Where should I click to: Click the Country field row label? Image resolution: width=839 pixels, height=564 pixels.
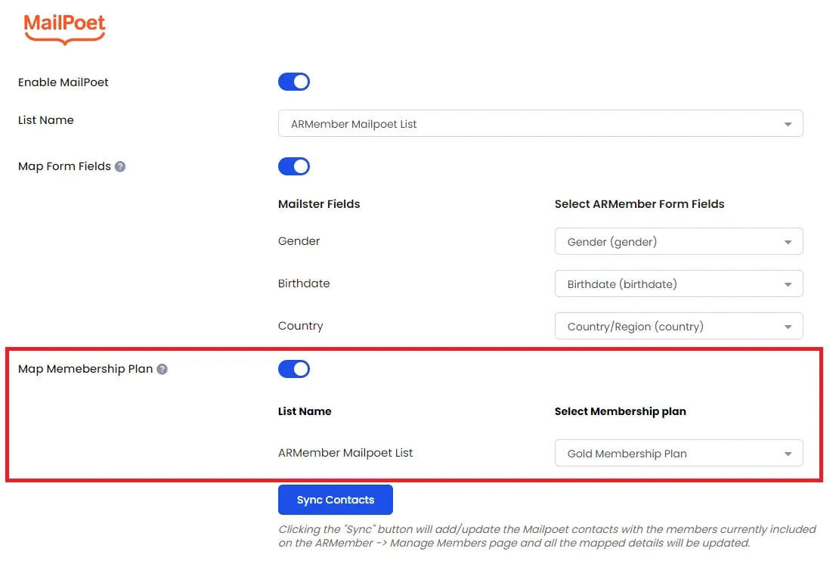[300, 326]
